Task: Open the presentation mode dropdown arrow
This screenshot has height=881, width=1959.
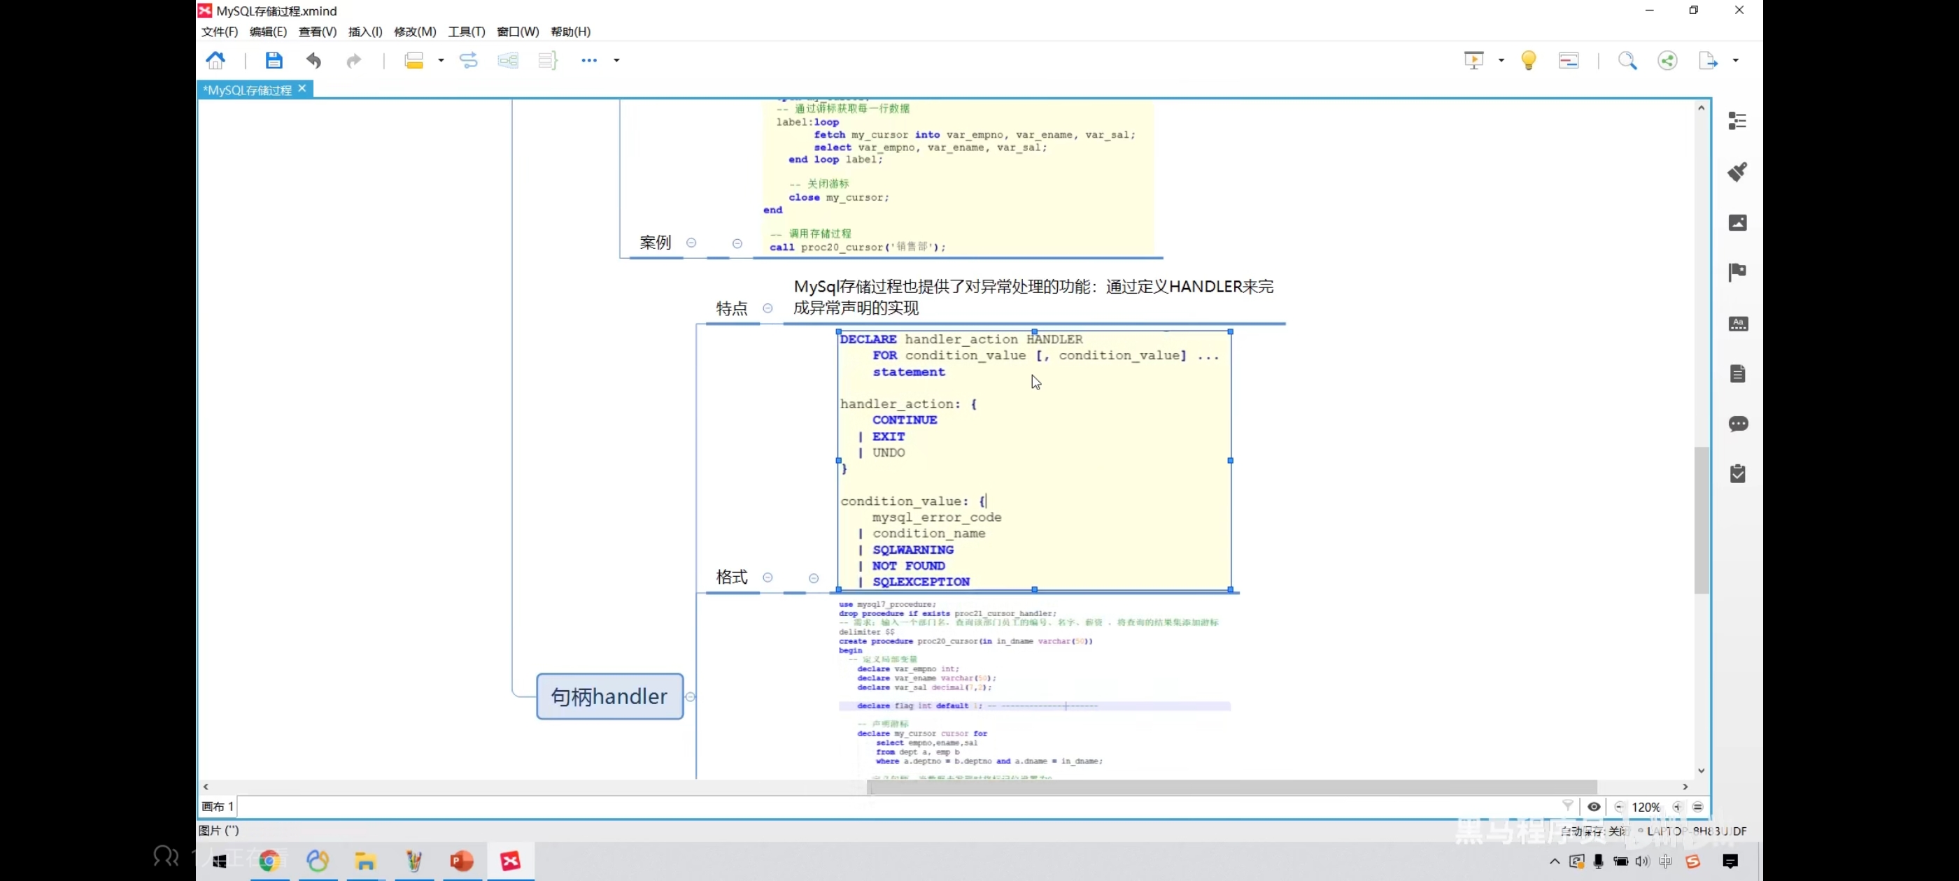Action: [1501, 60]
